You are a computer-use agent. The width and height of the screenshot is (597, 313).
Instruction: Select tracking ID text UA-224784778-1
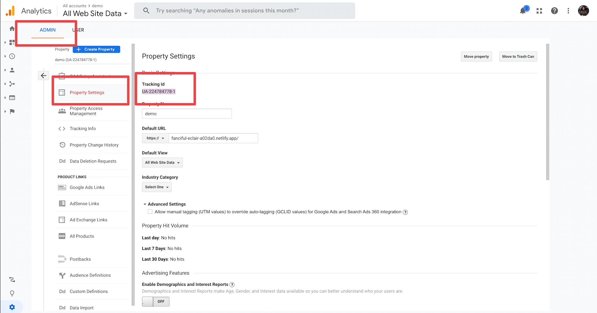159,92
